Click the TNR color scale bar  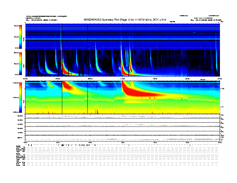(20, 97)
